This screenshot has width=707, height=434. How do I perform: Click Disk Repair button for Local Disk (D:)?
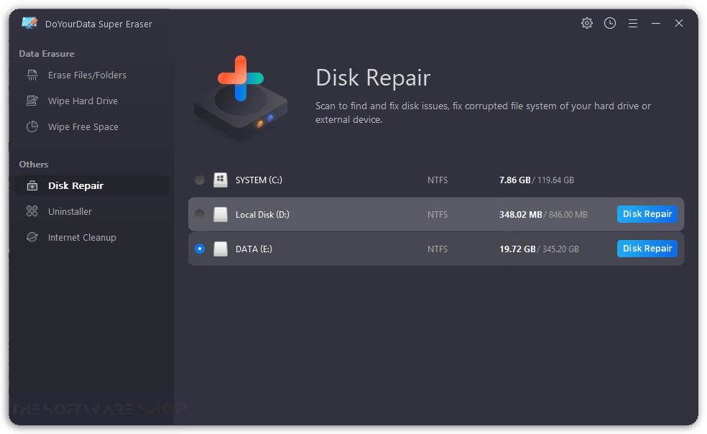tap(647, 214)
